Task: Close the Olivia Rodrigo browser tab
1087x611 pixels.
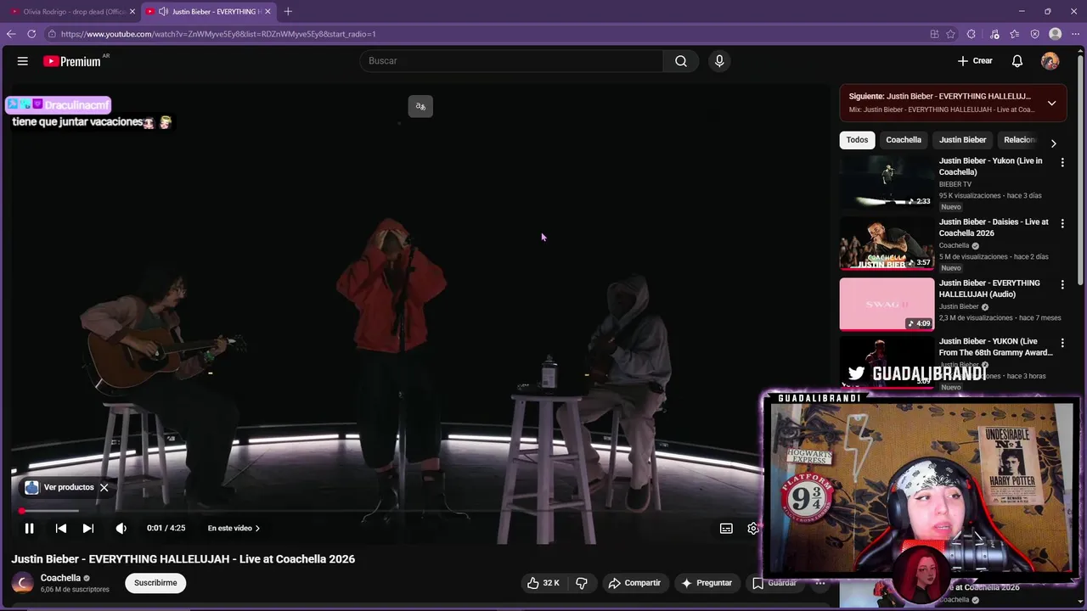Action: click(x=132, y=11)
